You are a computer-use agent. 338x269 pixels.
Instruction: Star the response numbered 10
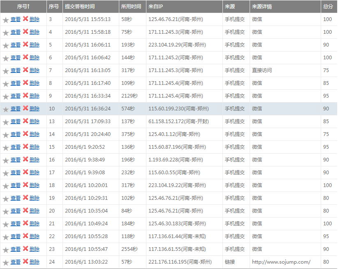click(x=5, y=109)
